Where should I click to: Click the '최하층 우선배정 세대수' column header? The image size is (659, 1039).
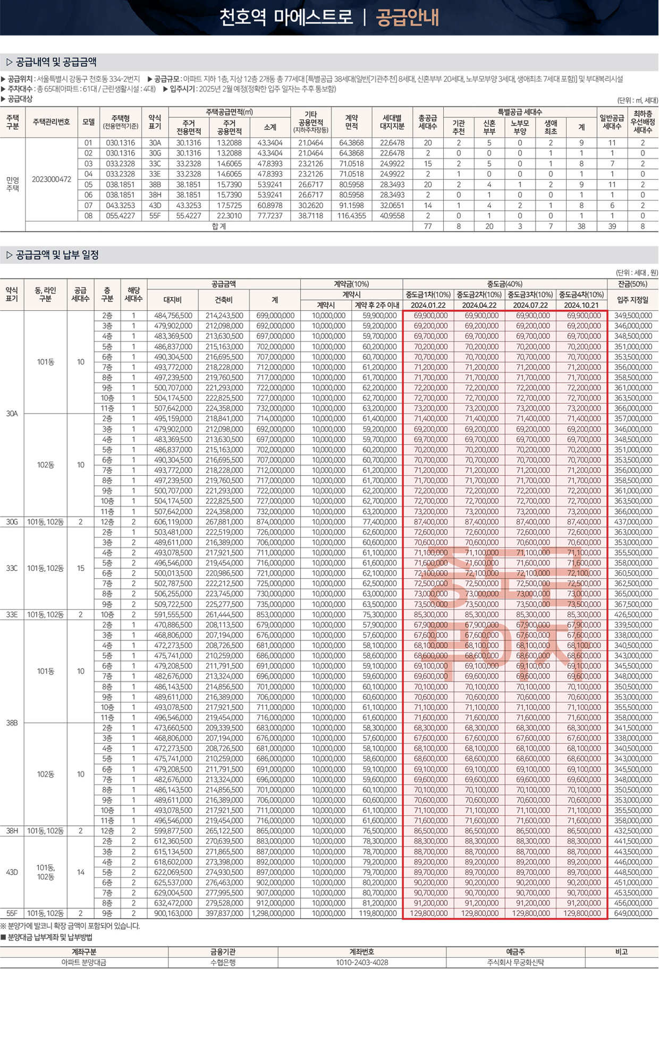point(643,122)
